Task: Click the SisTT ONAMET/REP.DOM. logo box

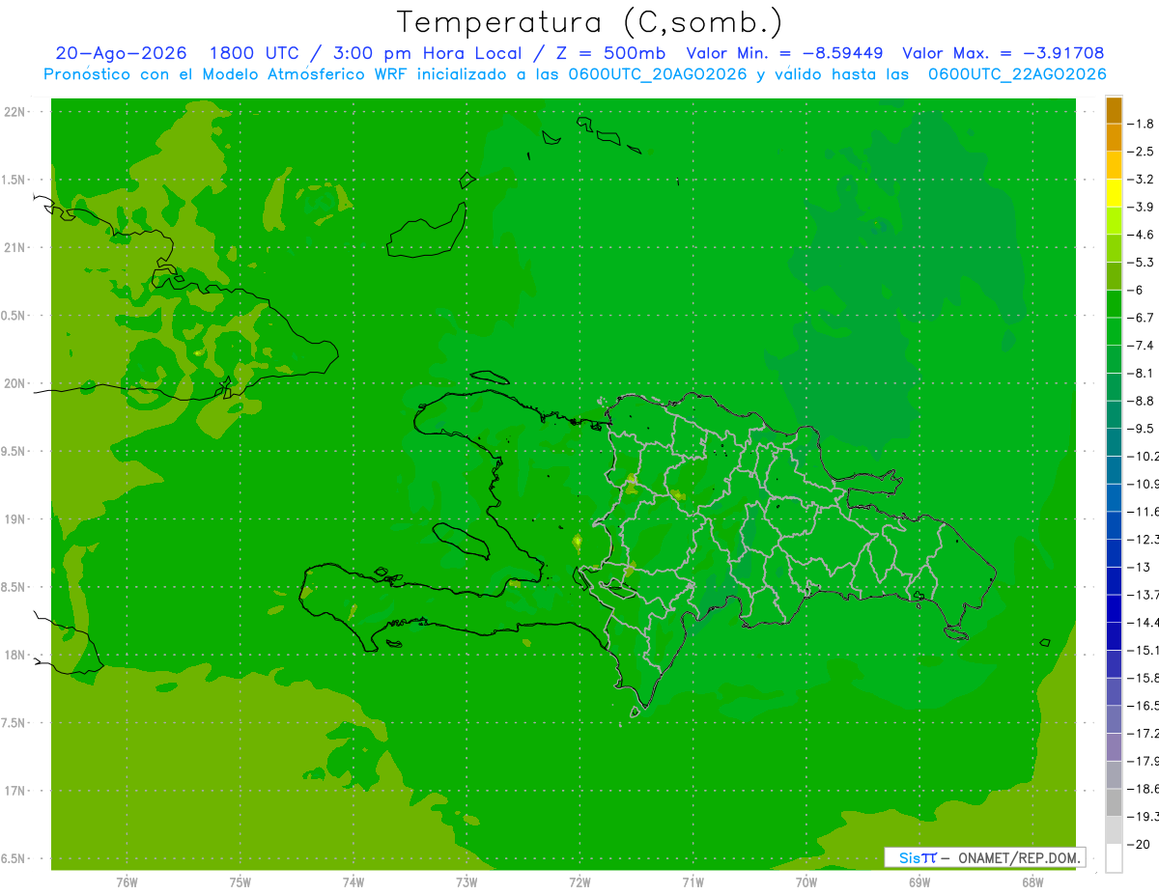Action: click(x=984, y=857)
